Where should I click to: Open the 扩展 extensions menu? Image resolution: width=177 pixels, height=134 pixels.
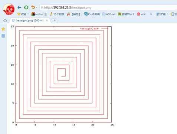[161, 14]
